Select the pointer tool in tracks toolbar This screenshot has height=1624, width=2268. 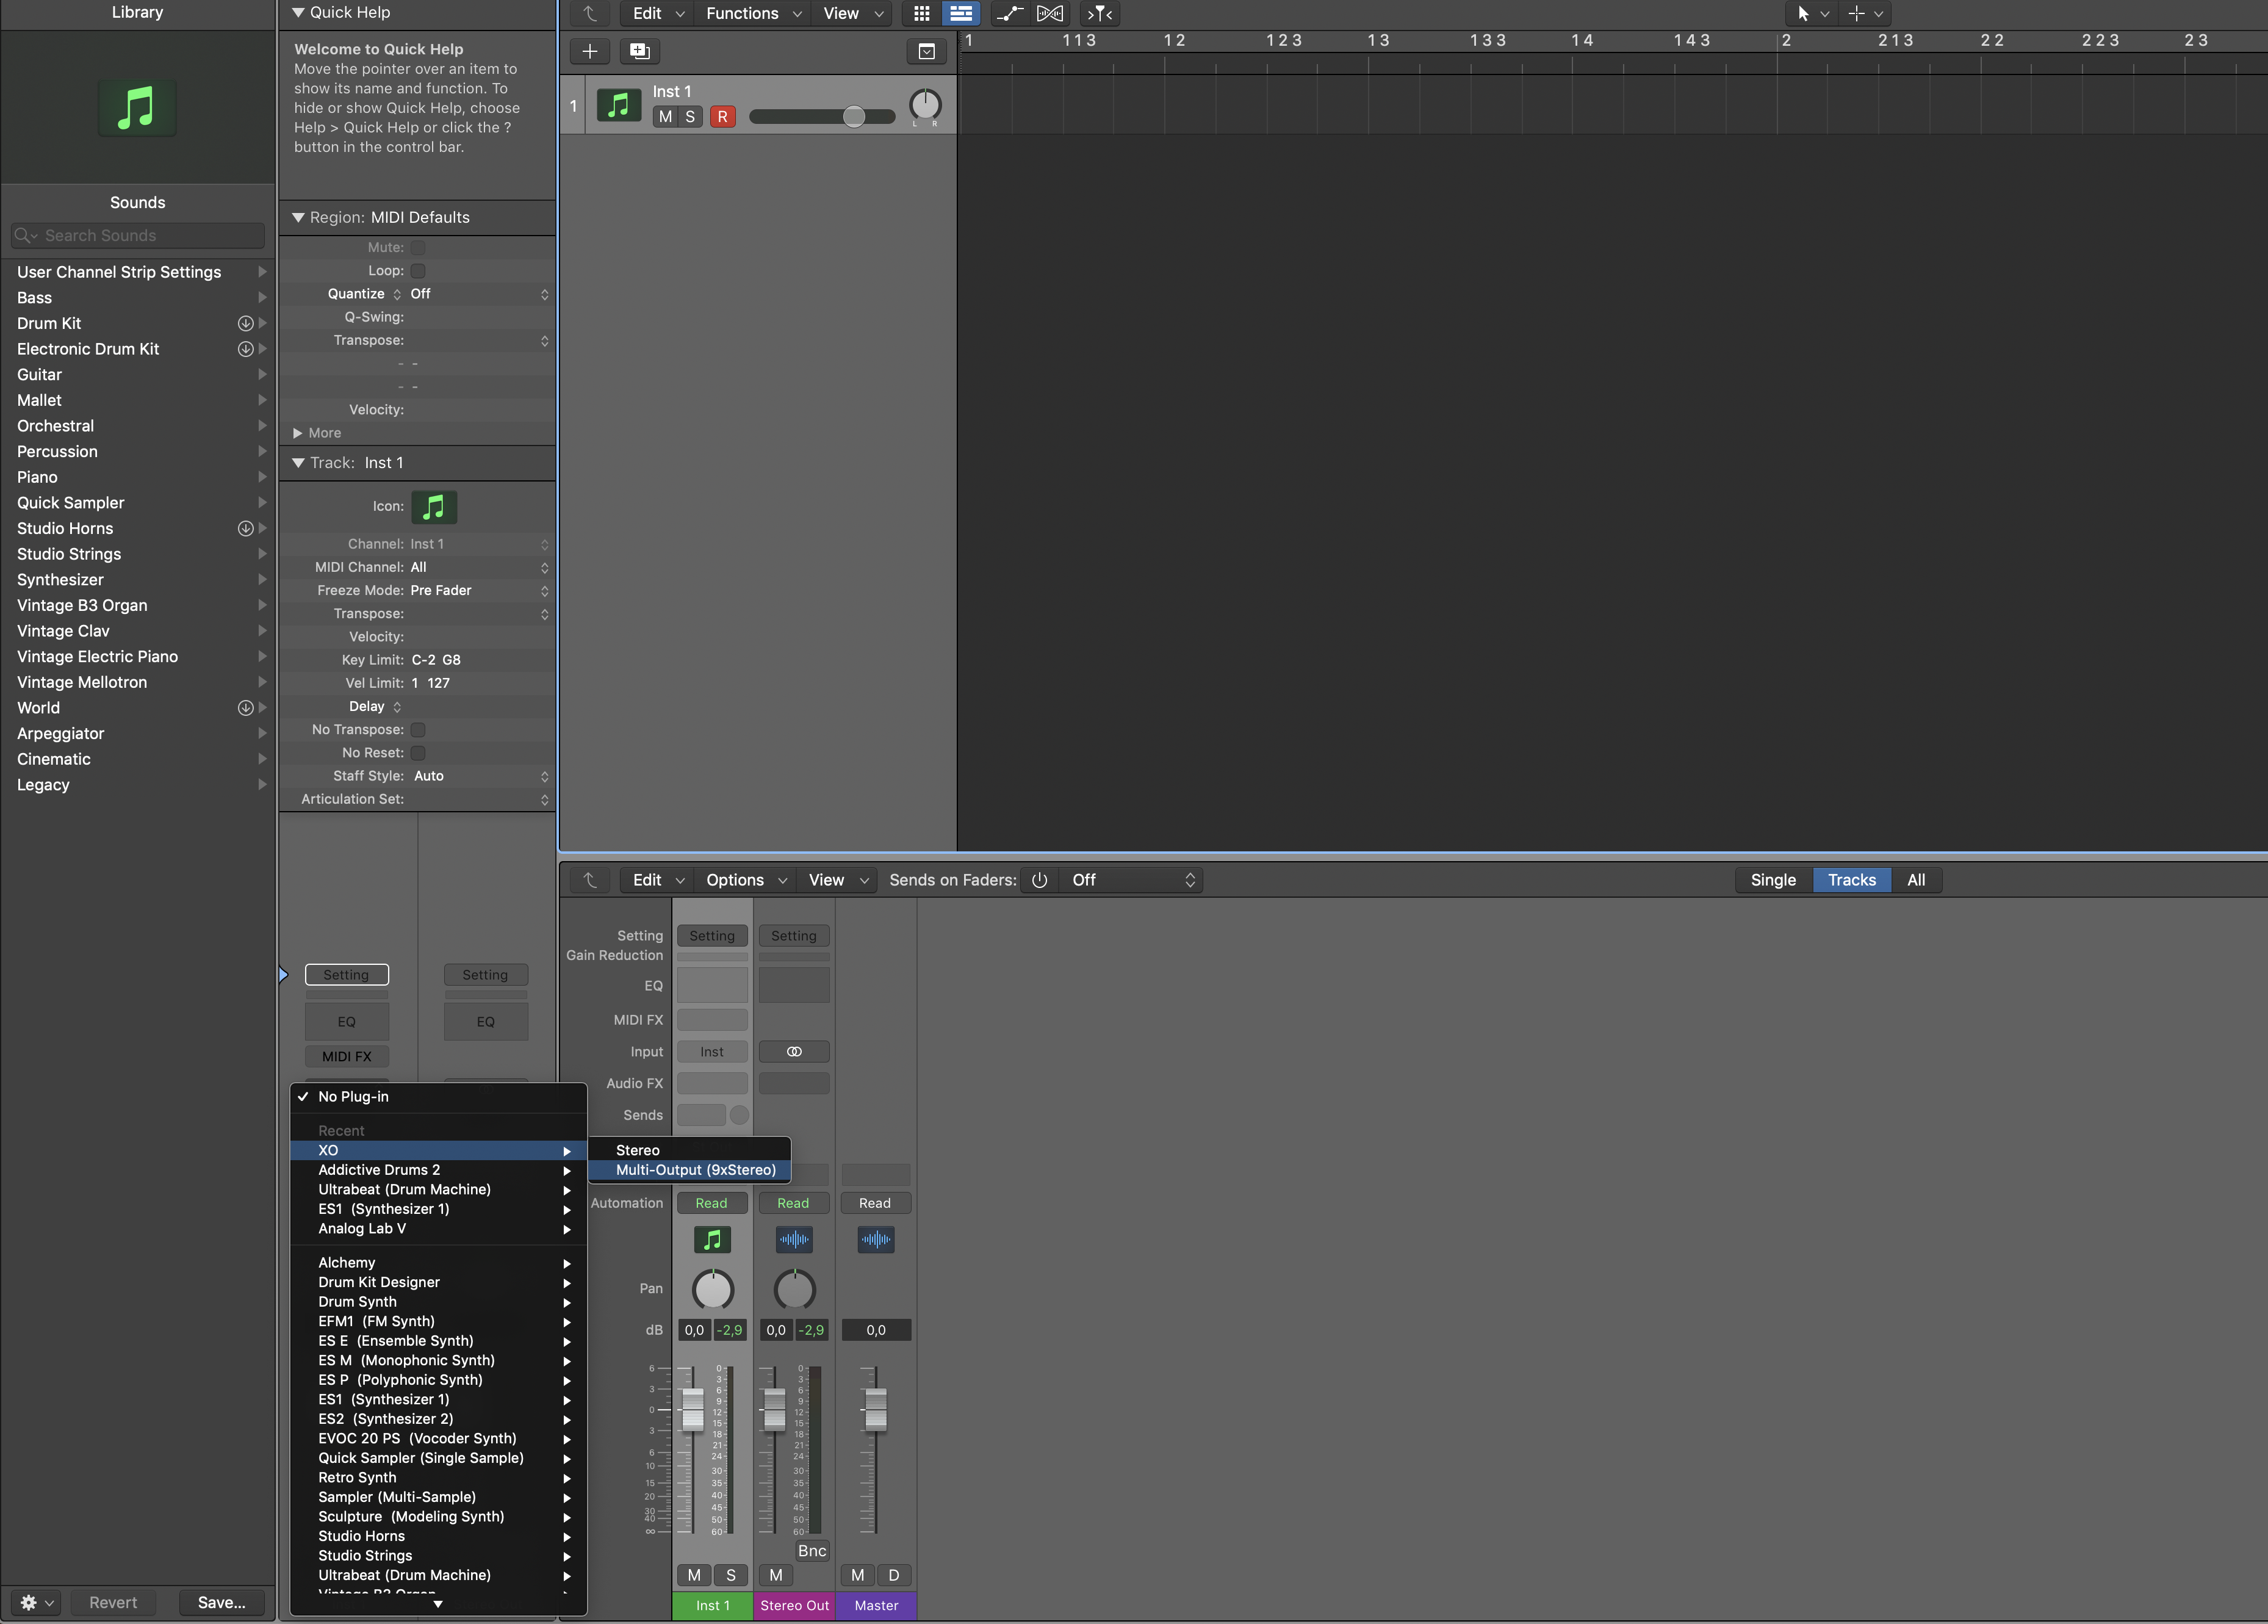tap(1803, 13)
